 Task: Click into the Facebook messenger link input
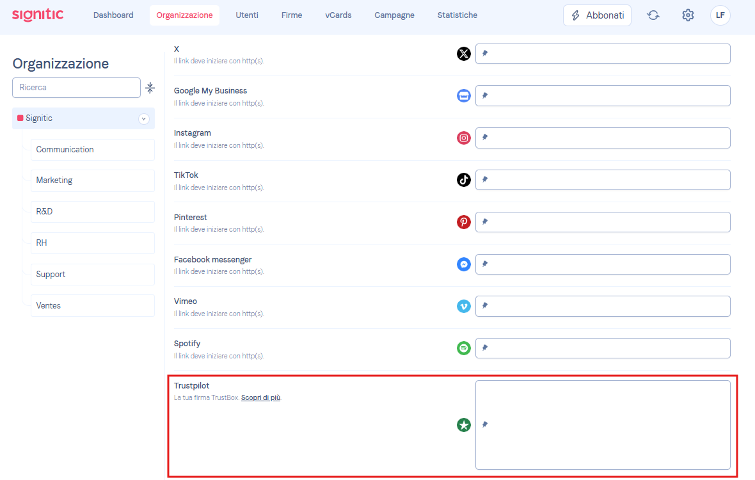tap(603, 264)
